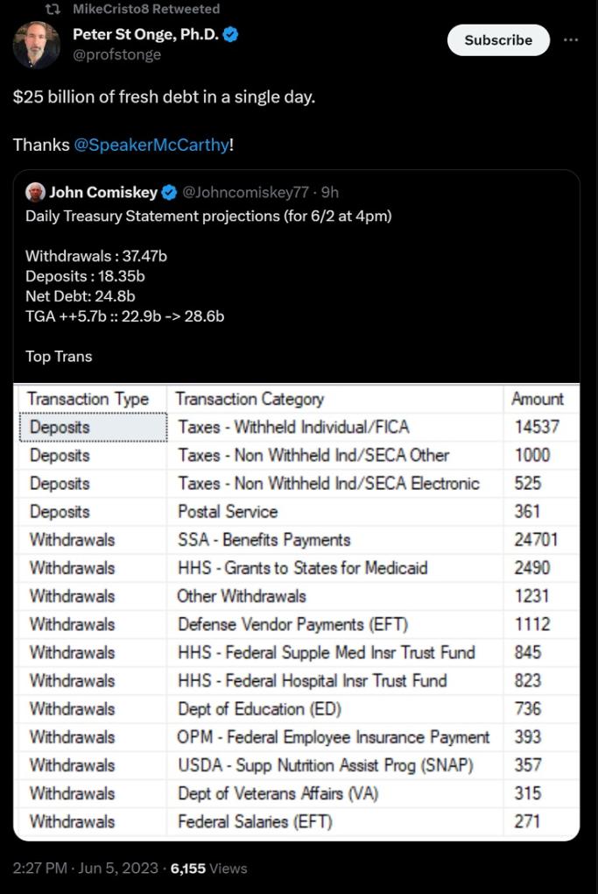Click the blue verified badge beside Peter St Onge

coord(231,35)
